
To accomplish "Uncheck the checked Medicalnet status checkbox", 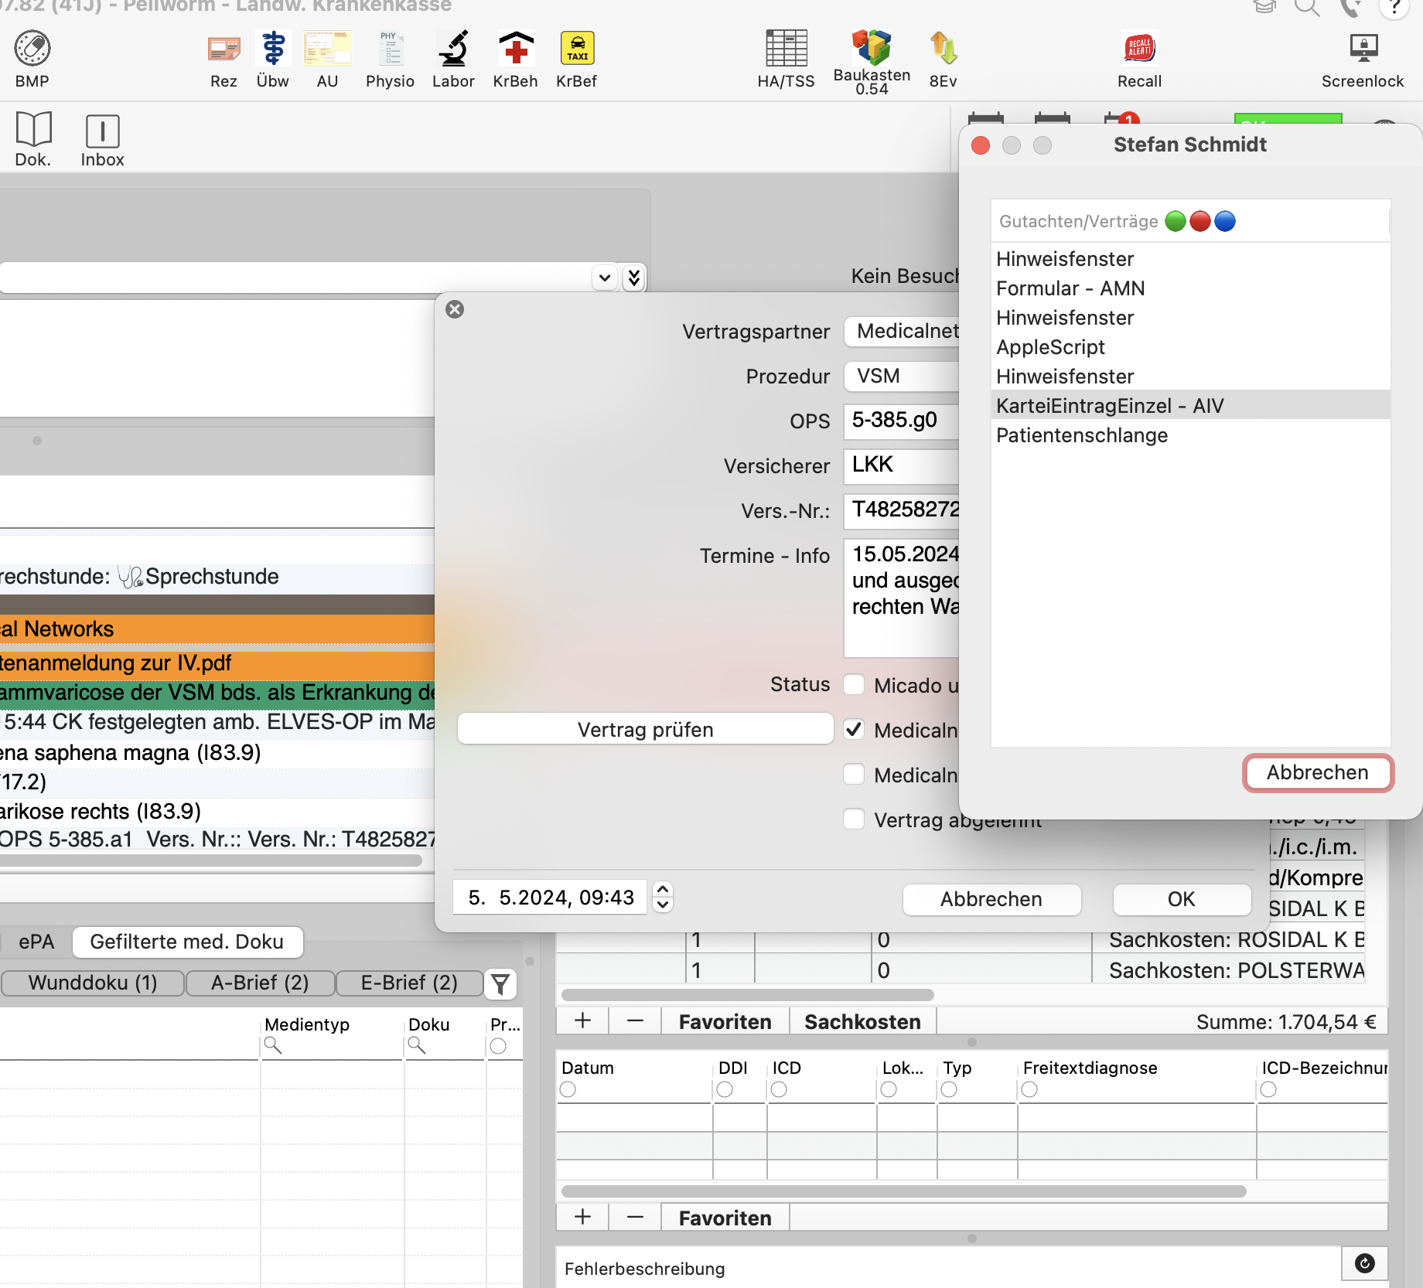I will click(854, 730).
